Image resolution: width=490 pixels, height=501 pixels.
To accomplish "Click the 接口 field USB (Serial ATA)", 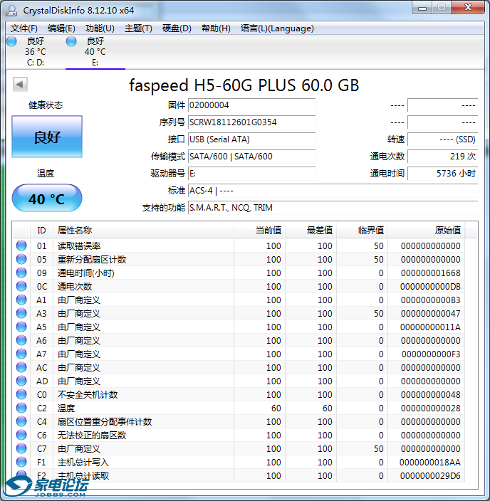I will click(251, 139).
